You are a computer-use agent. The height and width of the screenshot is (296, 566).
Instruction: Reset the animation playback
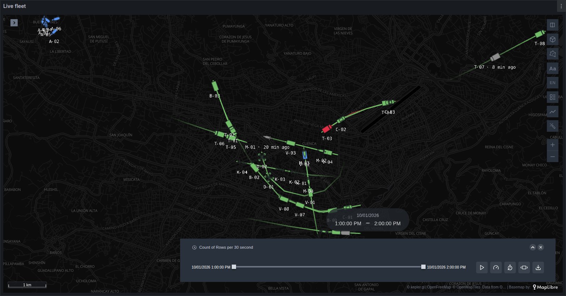510,267
